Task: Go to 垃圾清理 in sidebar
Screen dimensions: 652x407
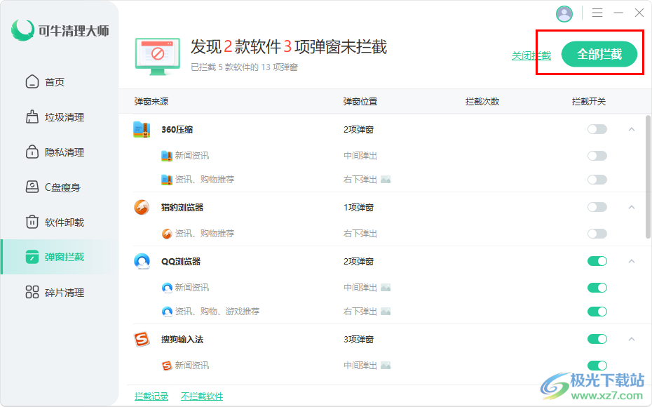Action: pos(64,117)
